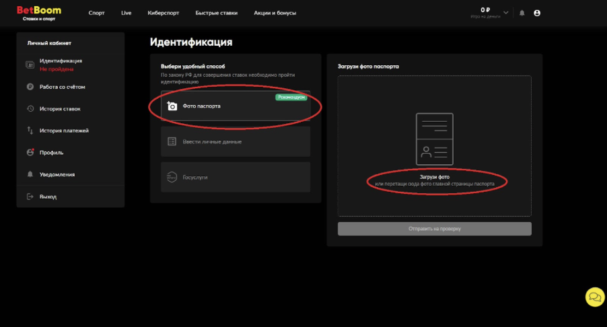Switch to Live section
607x327 pixels.
point(127,13)
